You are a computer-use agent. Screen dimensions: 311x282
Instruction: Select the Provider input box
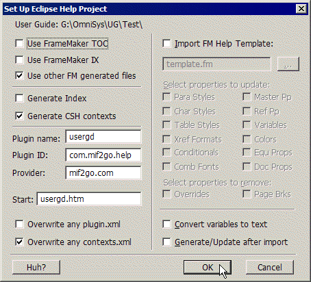tap(103, 172)
